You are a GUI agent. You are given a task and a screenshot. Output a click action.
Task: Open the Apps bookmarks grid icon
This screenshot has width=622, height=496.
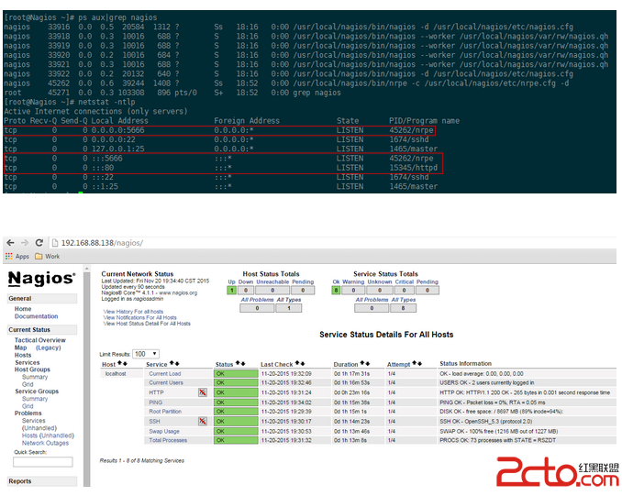click(x=9, y=257)
